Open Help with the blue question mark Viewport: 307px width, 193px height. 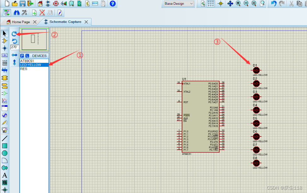[x=113, y=3]
